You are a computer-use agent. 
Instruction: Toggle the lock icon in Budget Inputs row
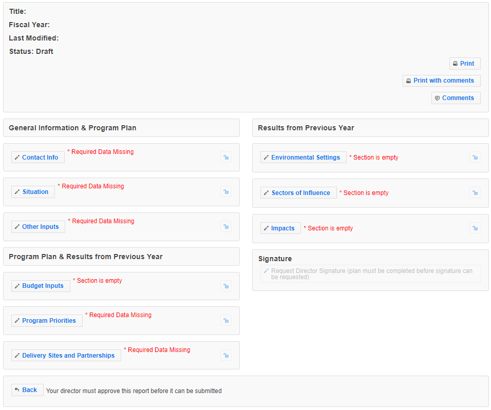click(x=226, y=286)
